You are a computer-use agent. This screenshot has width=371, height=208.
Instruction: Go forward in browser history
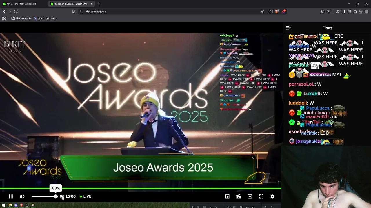pyautogui.click(x=10, y=12)
